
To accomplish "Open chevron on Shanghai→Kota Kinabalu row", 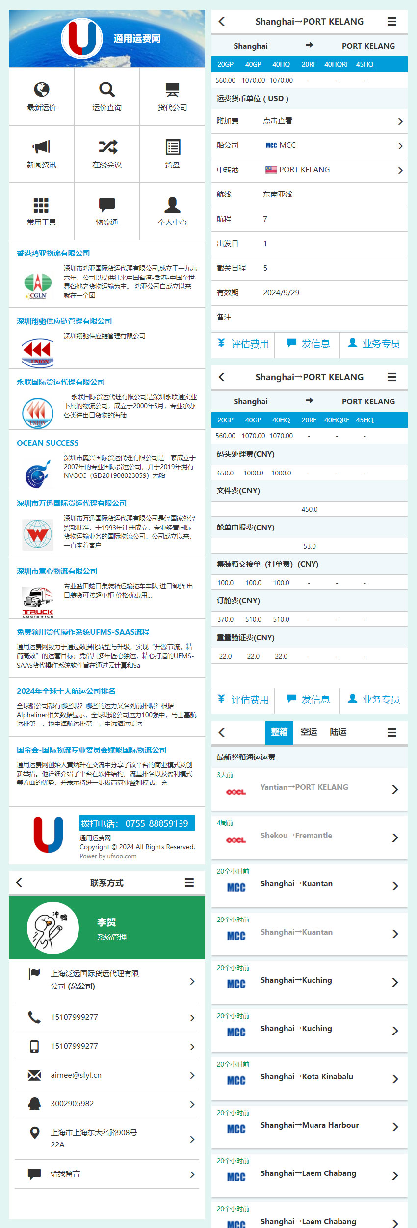I will click(395, 1079).
